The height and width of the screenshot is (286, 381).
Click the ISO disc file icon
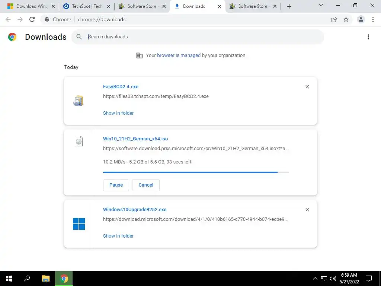(x=79, y=141)
